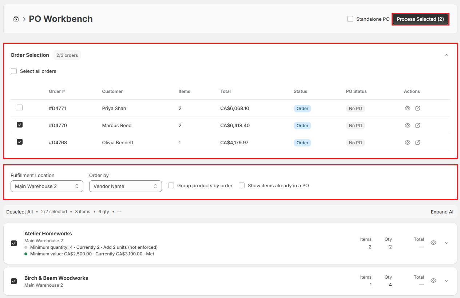Click the PO Workbench title
The image size is (460, 298).
tap(61, 19)
